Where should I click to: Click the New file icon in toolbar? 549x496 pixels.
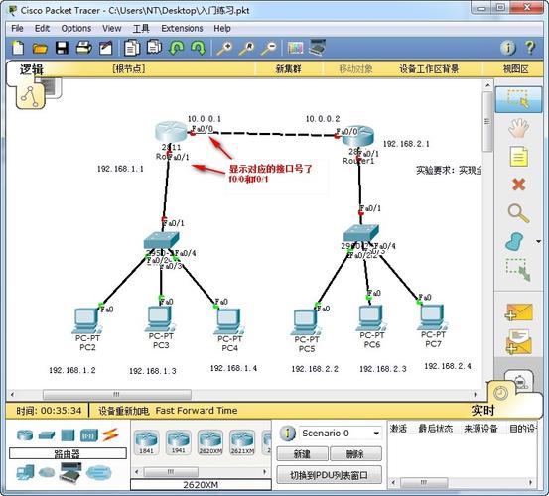[18, 48]
